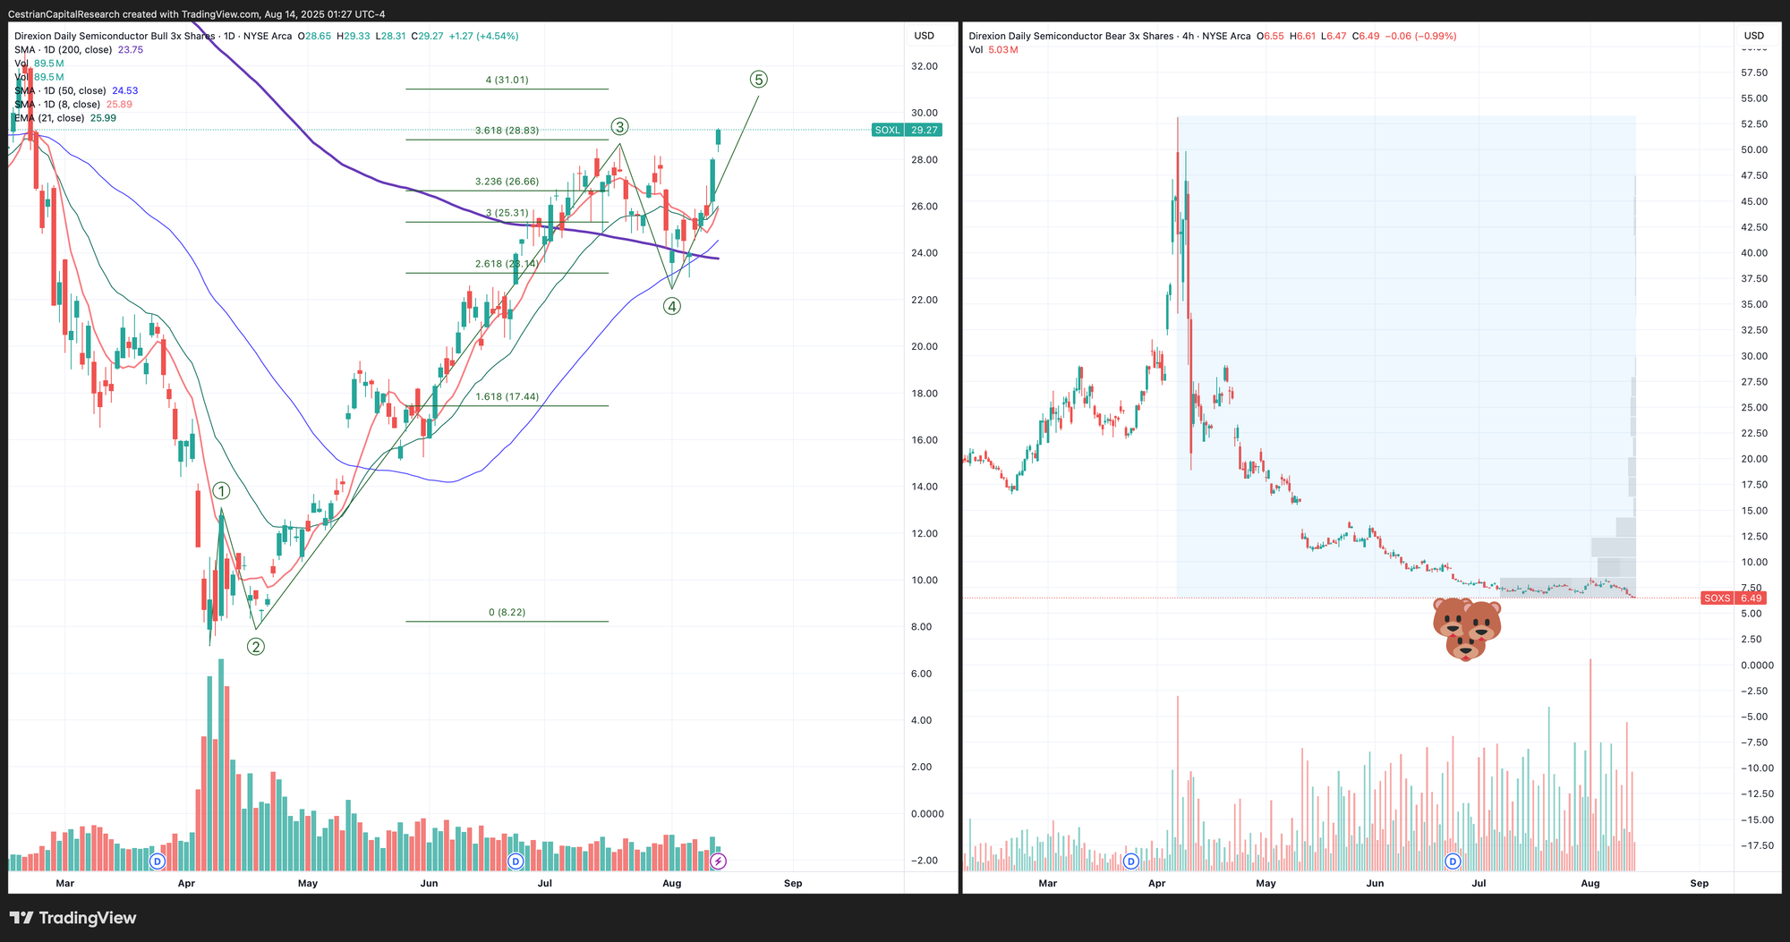Click the Fibonacci label 3.618 (28.83)
The image size is (1790, 942).
[507, 131]
